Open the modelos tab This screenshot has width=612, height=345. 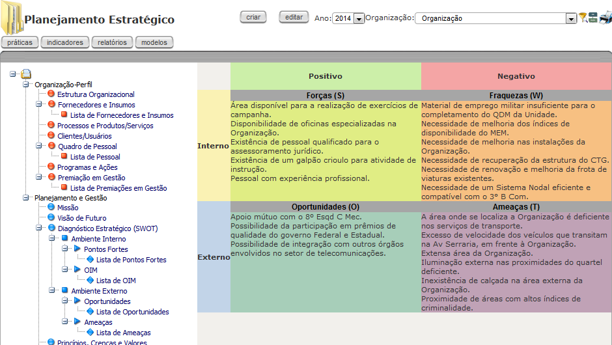pos(154,42)
